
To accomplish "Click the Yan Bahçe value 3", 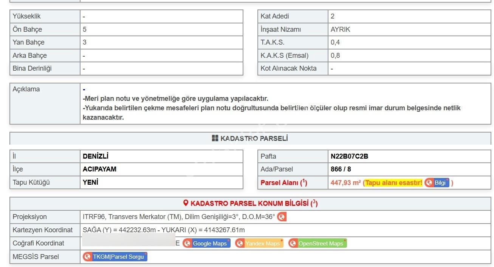I will pyautogui.click(x=85, y=42).
